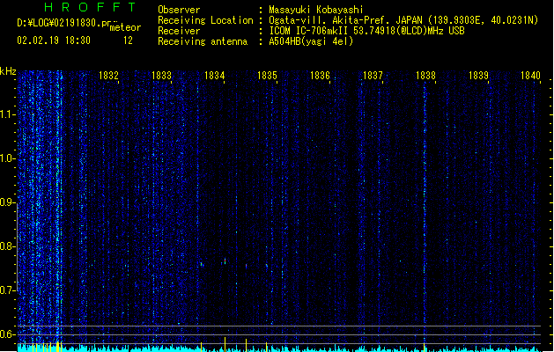Click the 1840 time marker

click(531, 76)
